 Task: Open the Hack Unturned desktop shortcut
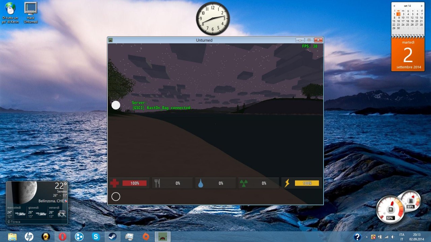tap(31, 13)
